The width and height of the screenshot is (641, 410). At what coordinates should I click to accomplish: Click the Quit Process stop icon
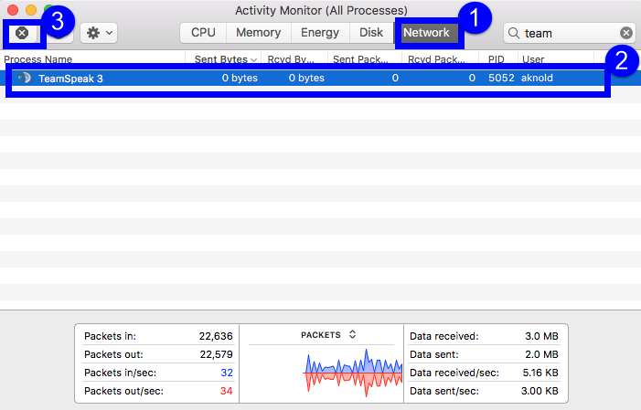pos(23,33)
